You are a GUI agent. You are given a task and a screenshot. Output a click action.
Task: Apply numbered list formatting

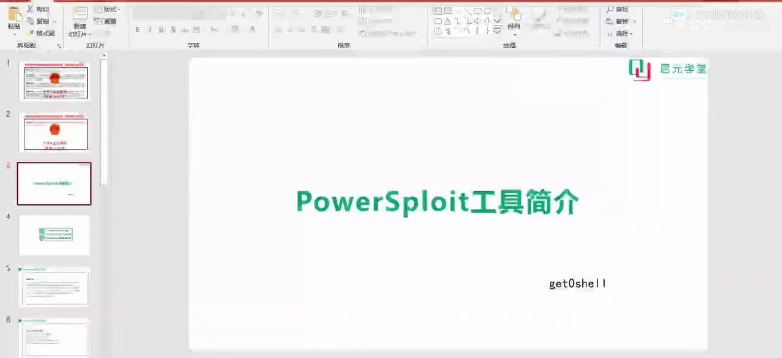(x=297, y=12)
